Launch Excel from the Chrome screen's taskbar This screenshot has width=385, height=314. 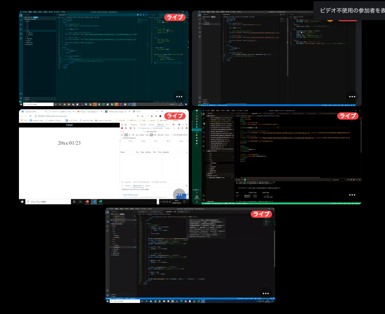(100, 202)
